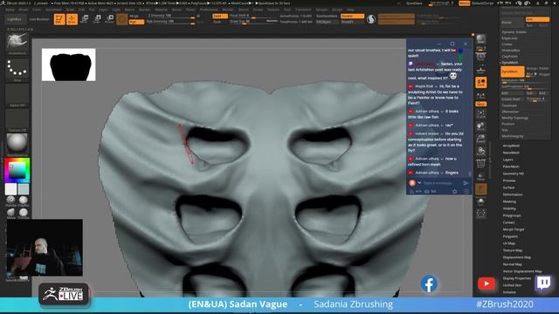Screen dimensions: 559x314
Task: Click the round logo icon in top shelf
Action: pyautogui.click(x=371, y=19)
